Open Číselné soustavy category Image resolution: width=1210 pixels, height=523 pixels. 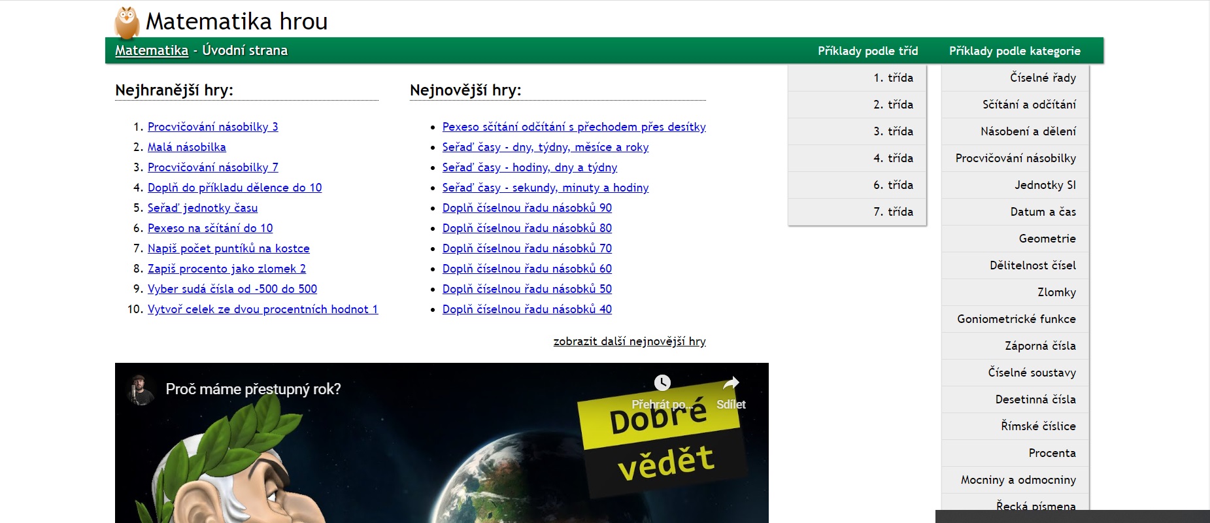(x=1015, y=373)
